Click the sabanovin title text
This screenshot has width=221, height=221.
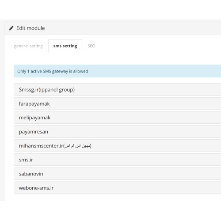(x=31, y=174)
